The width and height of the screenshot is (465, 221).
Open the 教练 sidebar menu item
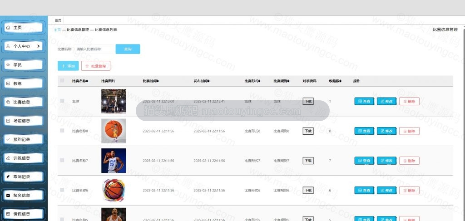point(24,83)
